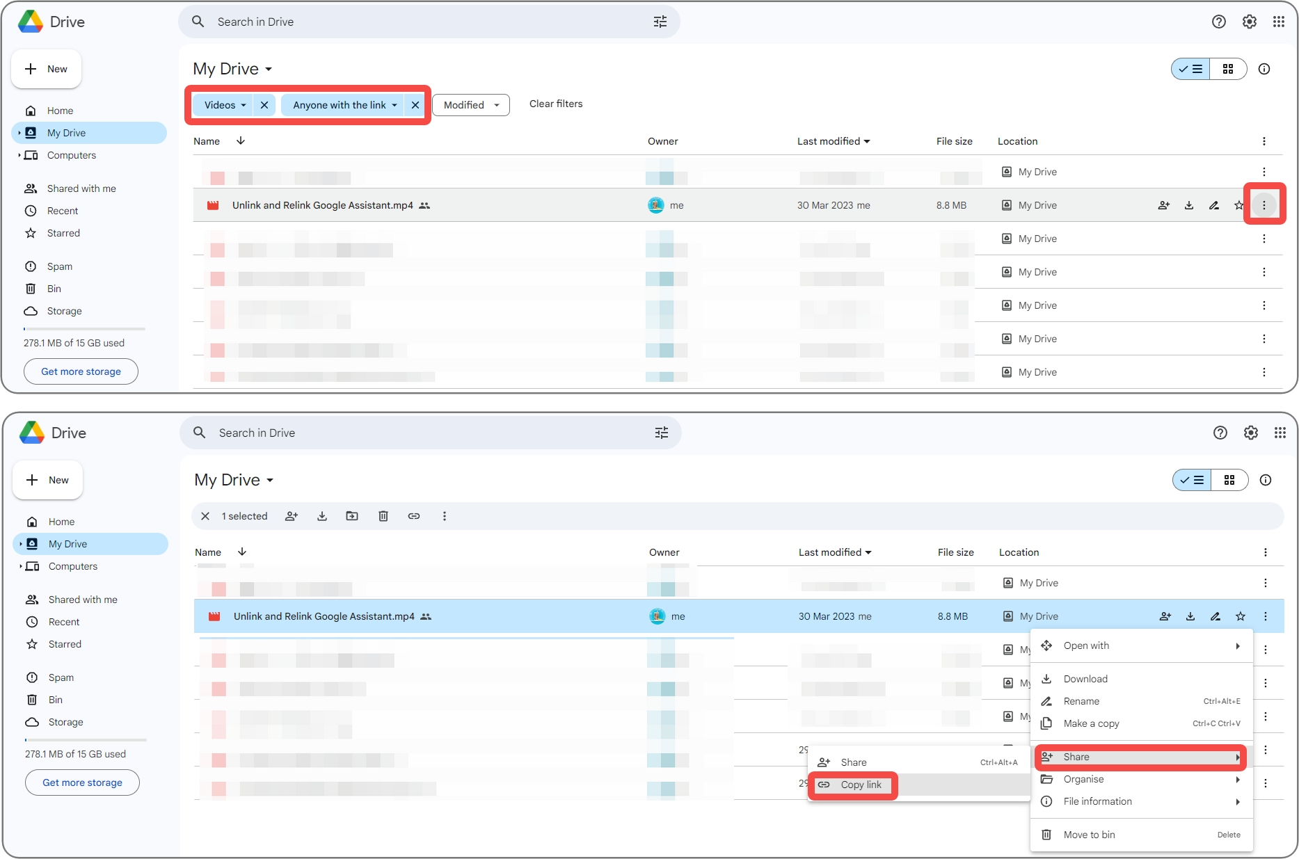This screenshot has height=859, width=1299.
Task: Focus Search in Drive field in upper window
Action: click(429, 22)
